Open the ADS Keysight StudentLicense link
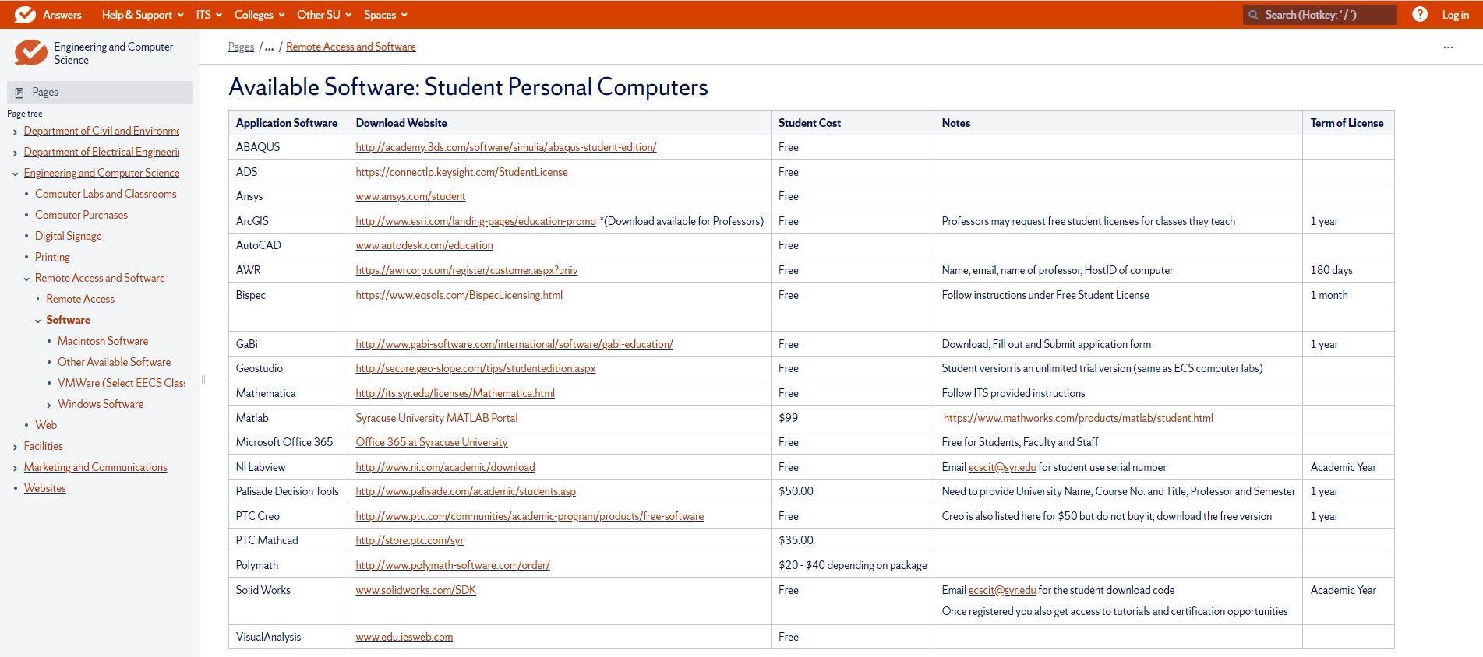Viewport: 1483px width, 657px height. [461, 172]
